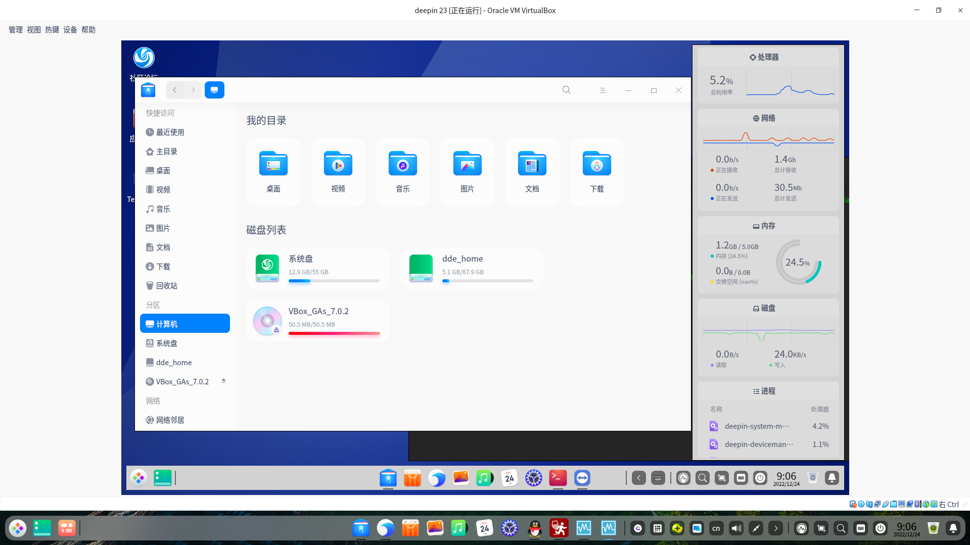Open the volume control in host taskbar
Viewport: 970px width, 545px height.
tap(736, 528)
